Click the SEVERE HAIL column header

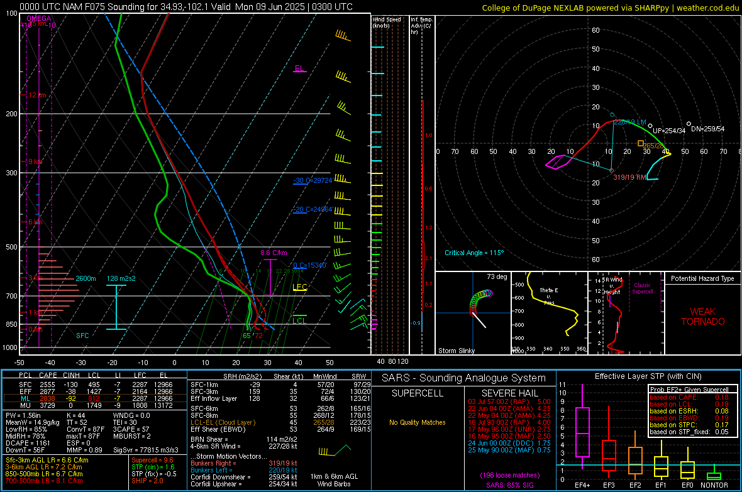pos(509,393)
